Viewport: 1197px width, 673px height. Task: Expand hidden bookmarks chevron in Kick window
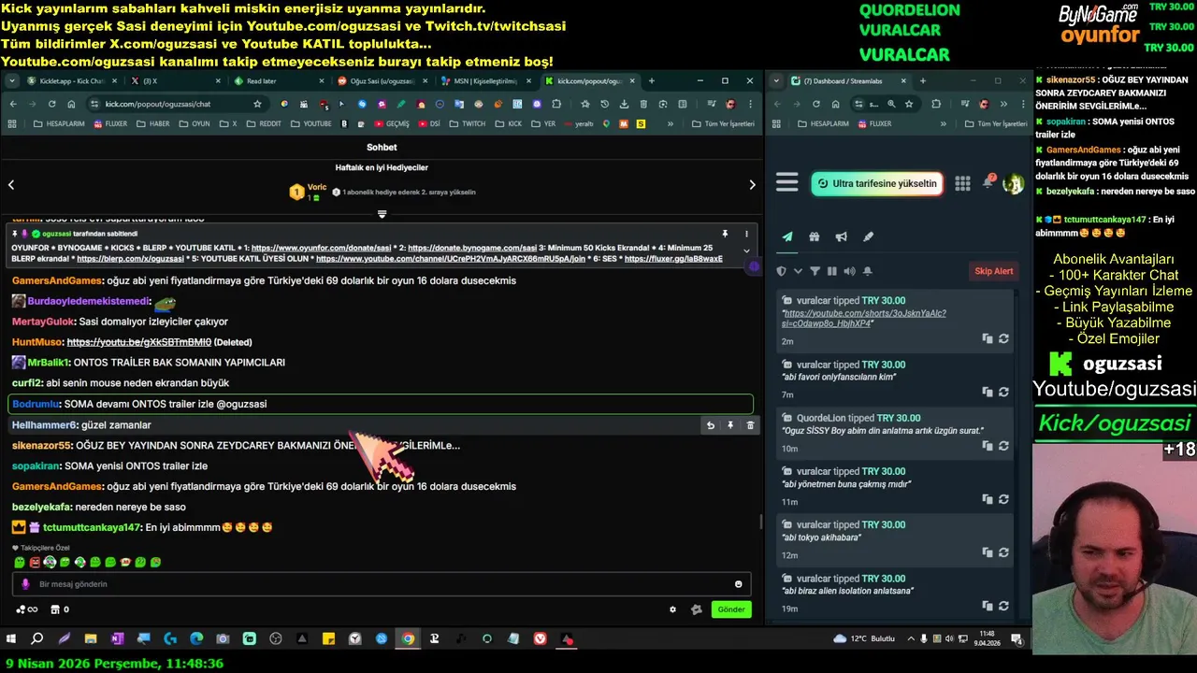670,123
